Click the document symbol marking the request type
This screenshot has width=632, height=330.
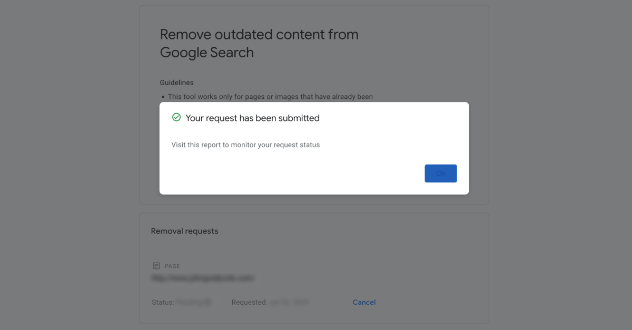pos(156,265)
